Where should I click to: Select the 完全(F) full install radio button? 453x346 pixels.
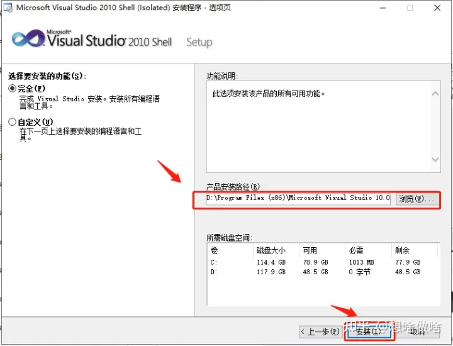point(12,88)
